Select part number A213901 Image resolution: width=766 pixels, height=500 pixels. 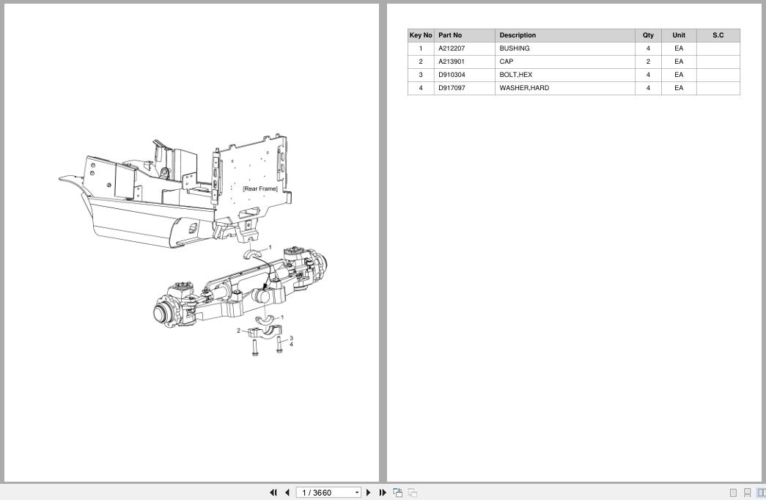pos(452,62)
